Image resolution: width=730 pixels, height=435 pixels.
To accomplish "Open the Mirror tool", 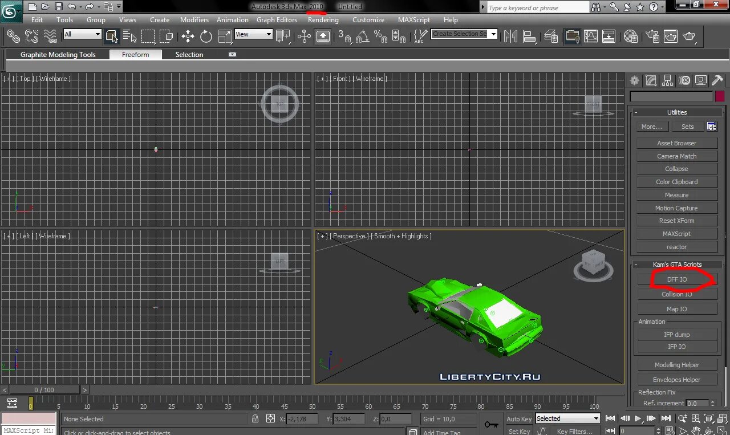I will coord(510,36).
